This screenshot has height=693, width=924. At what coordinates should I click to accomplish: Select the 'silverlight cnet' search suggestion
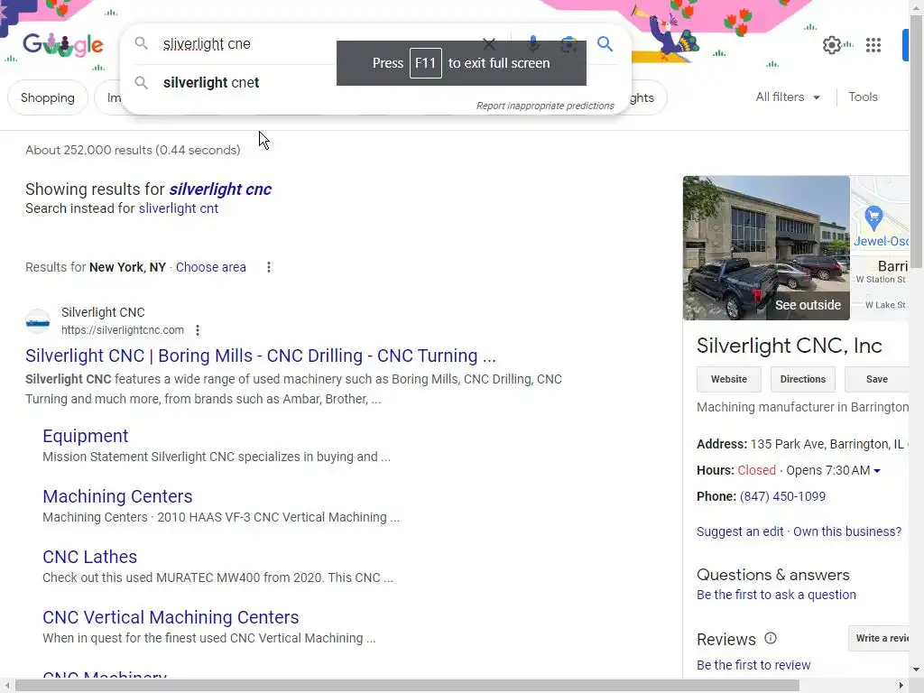[x=211, y=82]
